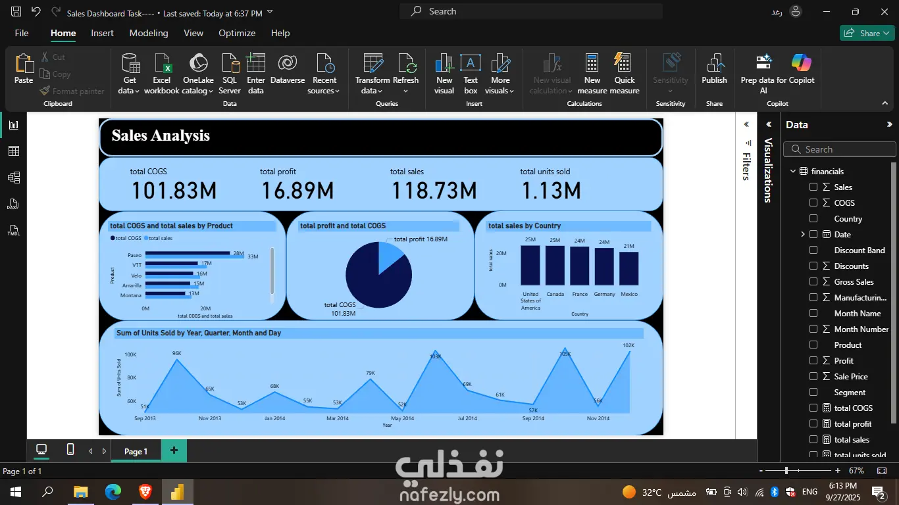
Task: Open Microsoft Edge from the taskbar
Action: coord(113,491)
